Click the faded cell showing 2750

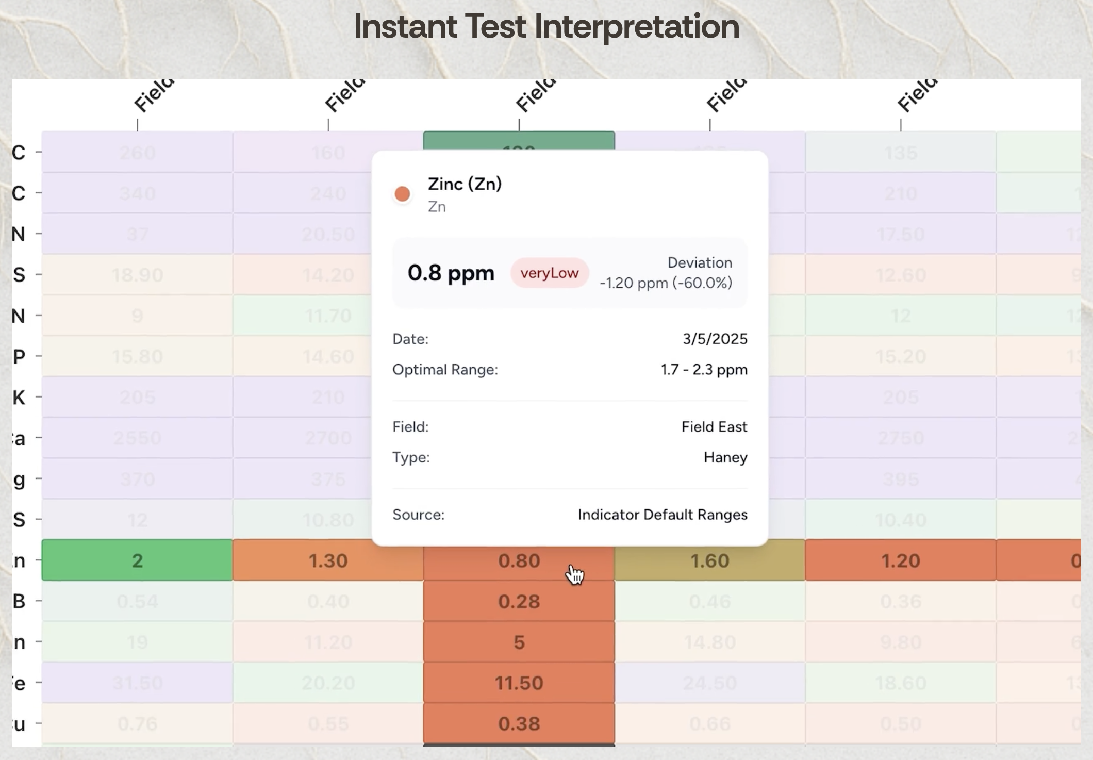point(900,438)
